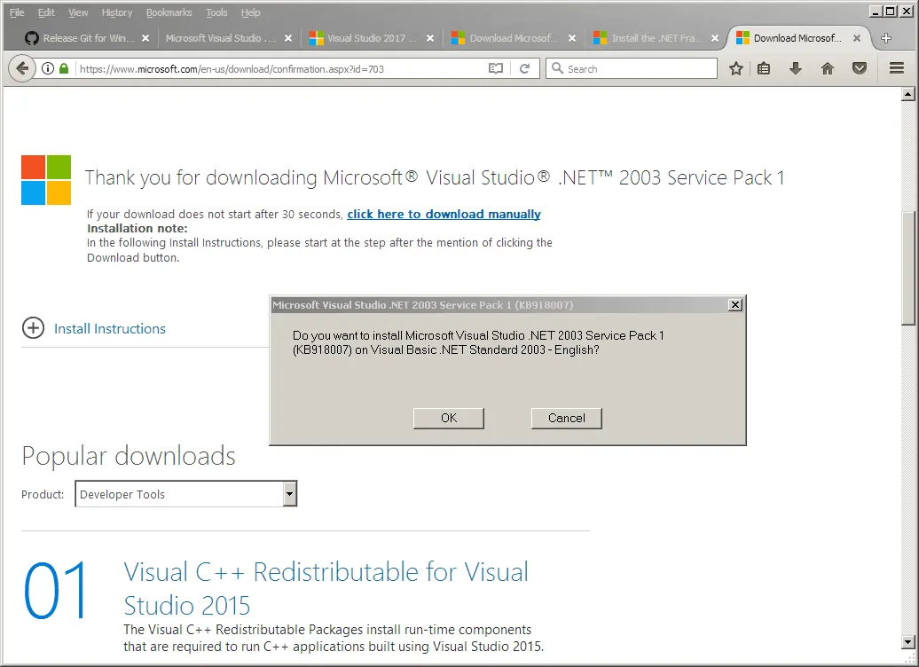
Task: Click the 'click here to download manually' link
Action: pyautogui.click(x=444, y=214)
